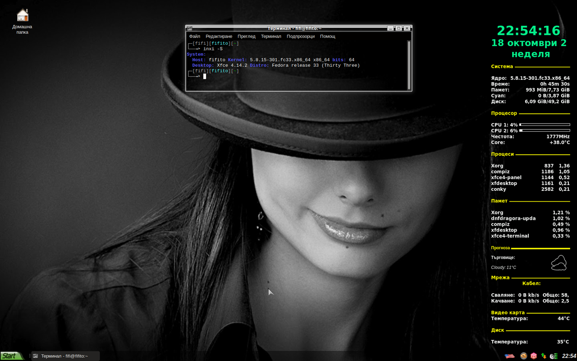Click the CPU 1 usage bar
The height and width of the screenshot is (361, 577).
(x=545, y=125)
